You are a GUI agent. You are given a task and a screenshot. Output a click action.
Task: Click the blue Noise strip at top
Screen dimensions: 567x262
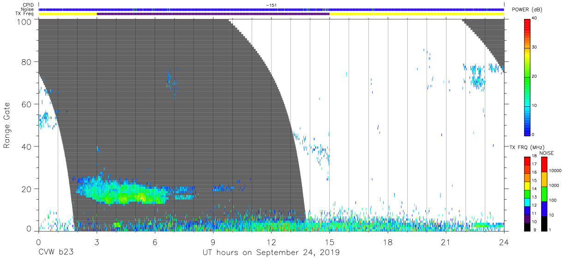point(271,9)
